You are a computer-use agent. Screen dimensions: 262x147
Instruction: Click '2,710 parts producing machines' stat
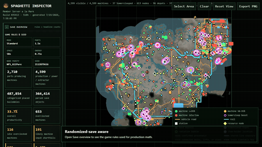point(18,78)
